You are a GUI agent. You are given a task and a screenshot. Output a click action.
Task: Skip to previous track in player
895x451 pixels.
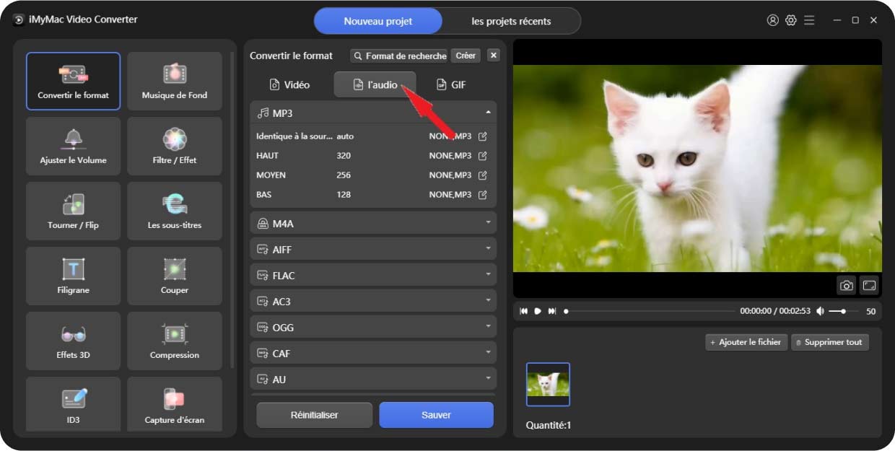(x=524, y=311)
